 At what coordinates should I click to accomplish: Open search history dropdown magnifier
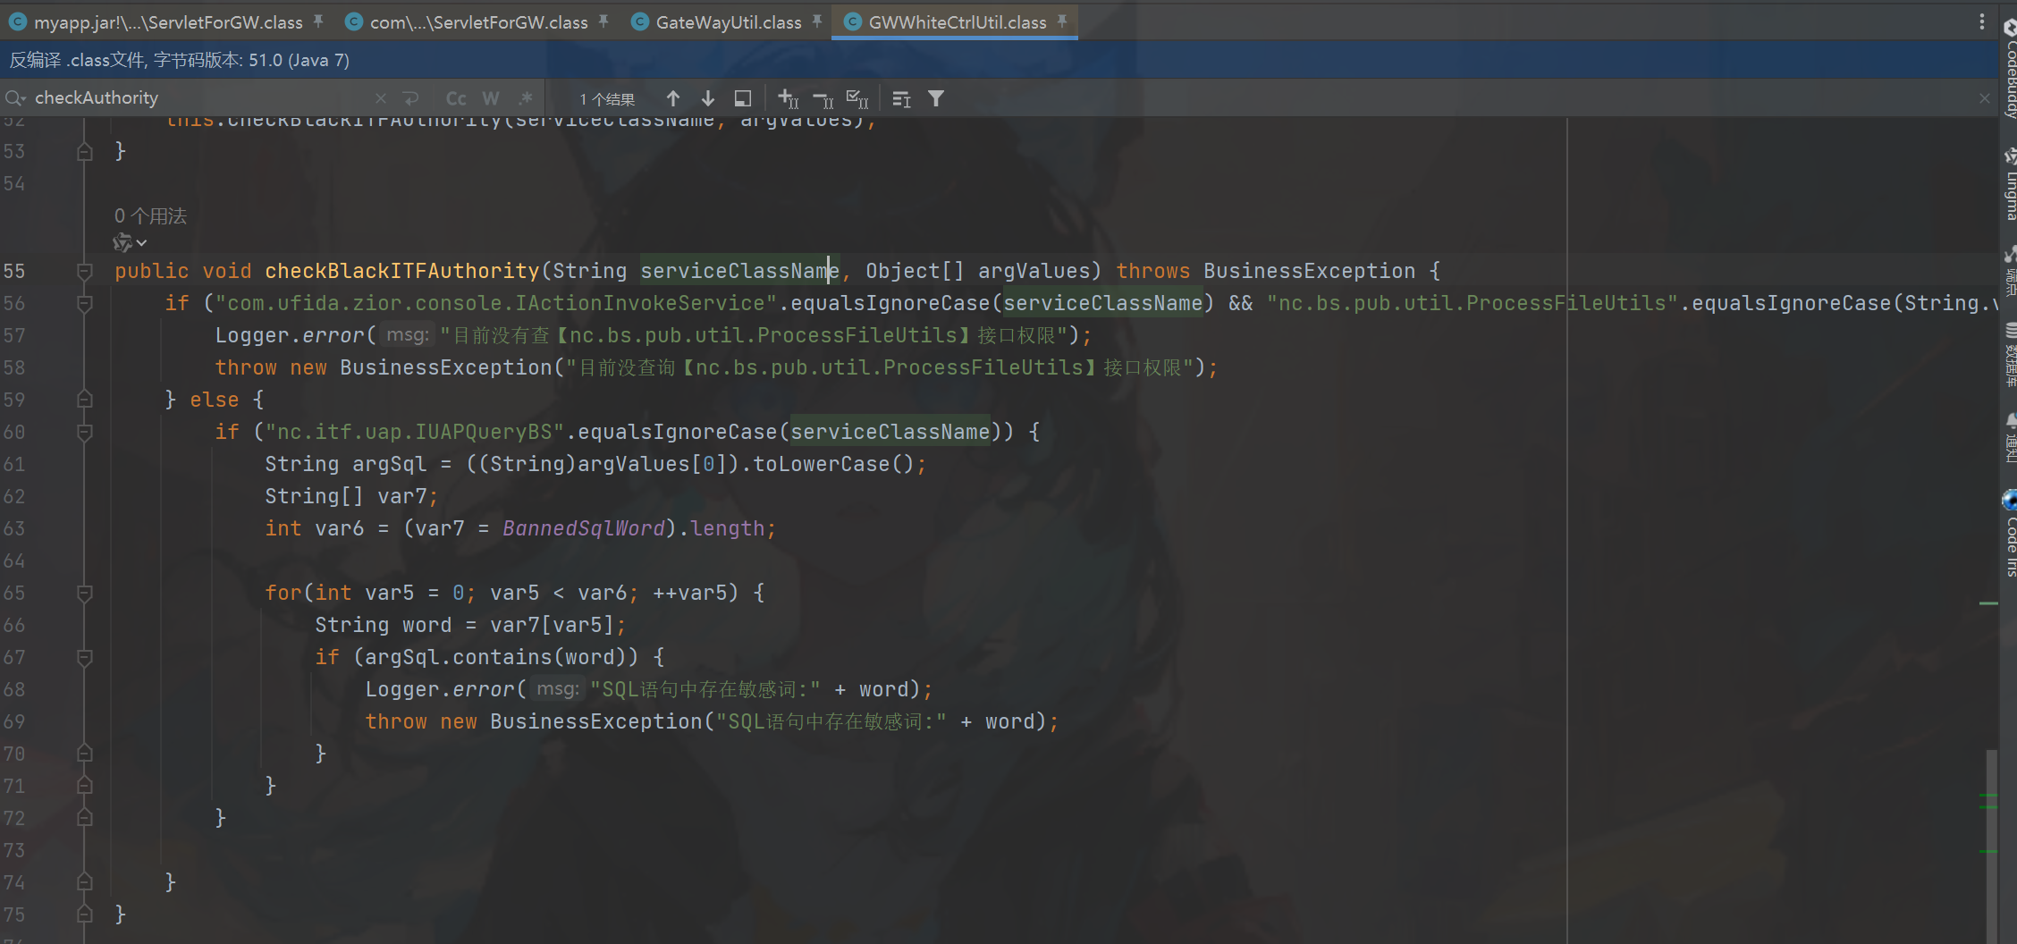click(x=15, y=98)
